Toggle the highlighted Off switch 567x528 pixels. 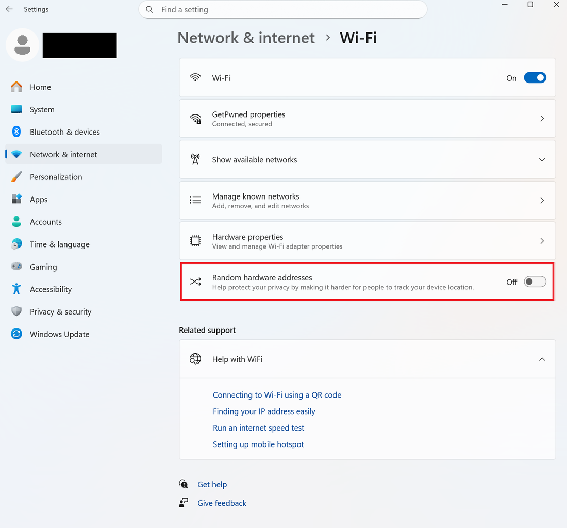tap(535, 282)
